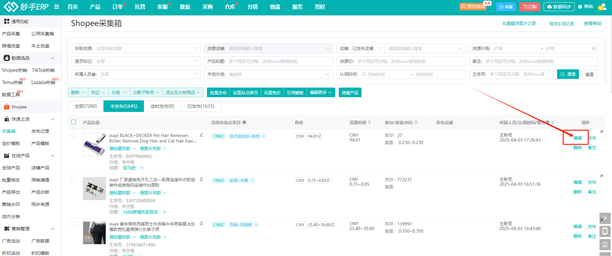Open the user account avatar icon
Image resolution: width=612 pixels, height=256 pixels.
602,7
